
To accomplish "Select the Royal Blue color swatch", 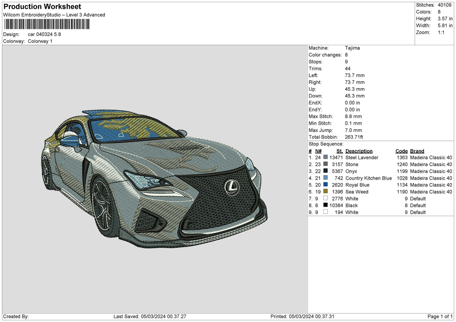I will tap(325, 185).
